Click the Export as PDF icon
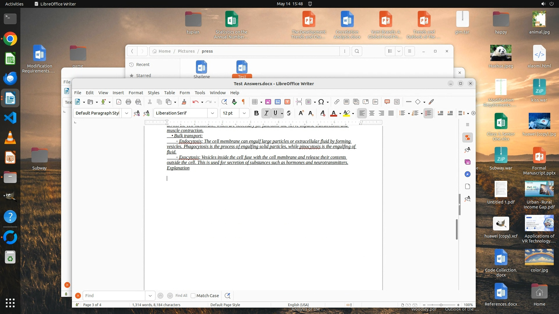Image resolution: width=559 pixels, height=314 pixels. 118,102
